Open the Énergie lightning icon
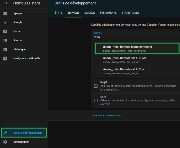This screenshot has height=148, width=180. click(5, 22)
